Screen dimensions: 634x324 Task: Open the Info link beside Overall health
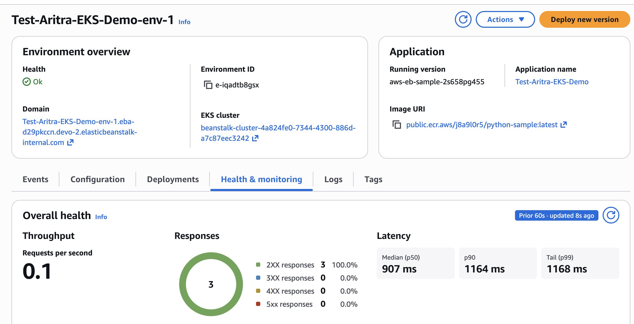tap(101, 217)
